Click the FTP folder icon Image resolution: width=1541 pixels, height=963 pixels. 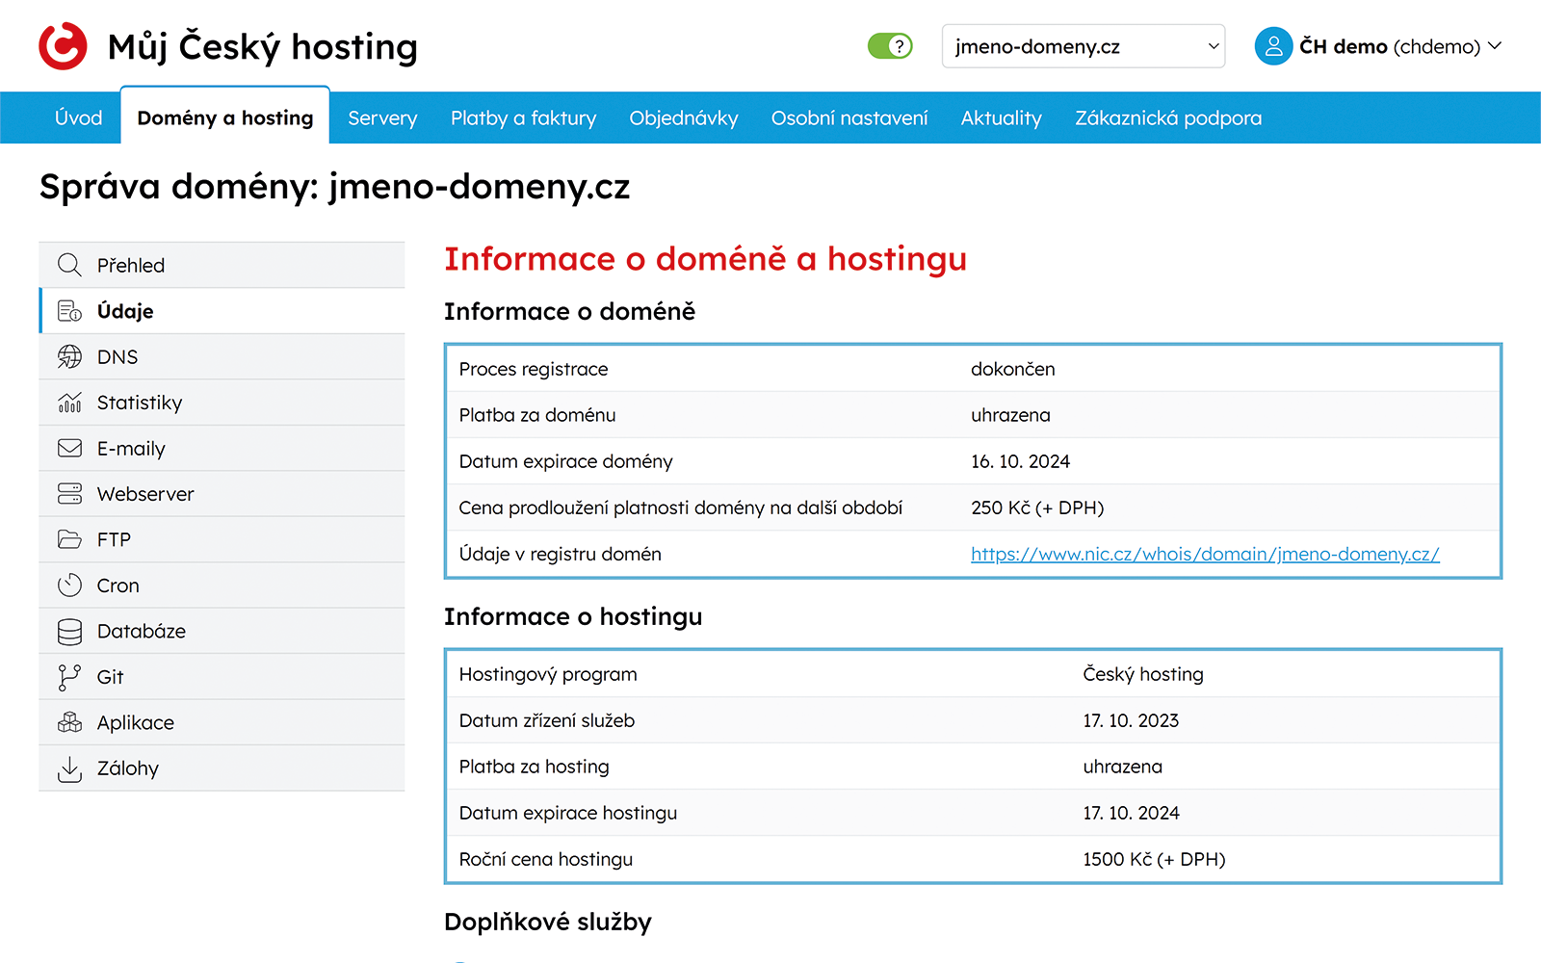pyautogui.click(x=69, y=539)
